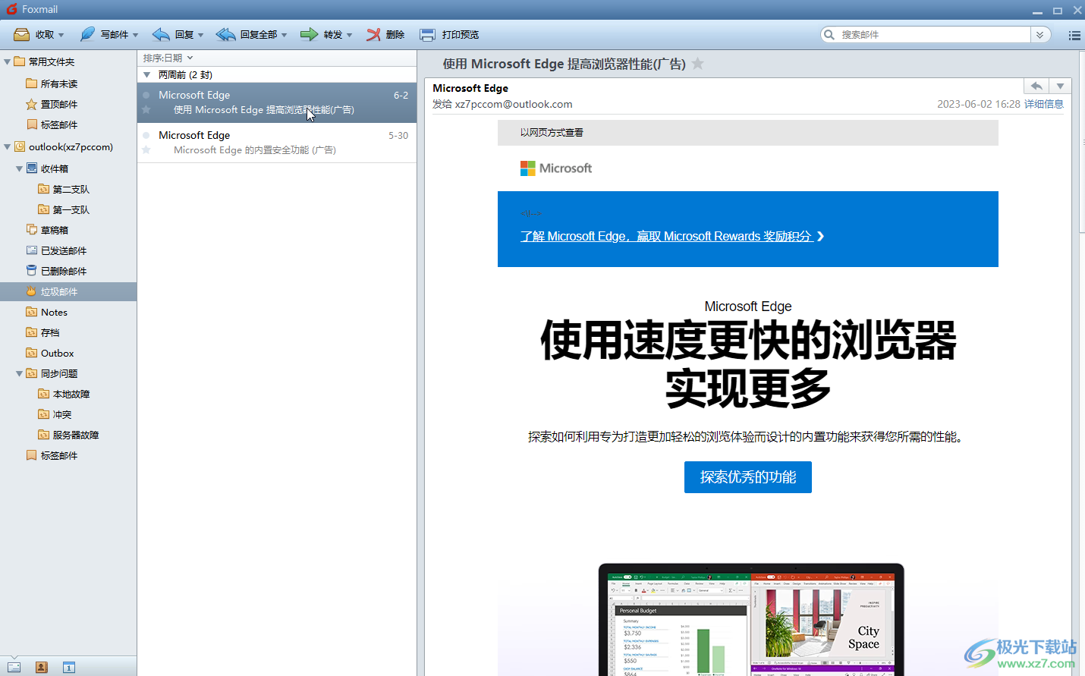Select the 本地故障 folder

(x=71, y=394)
